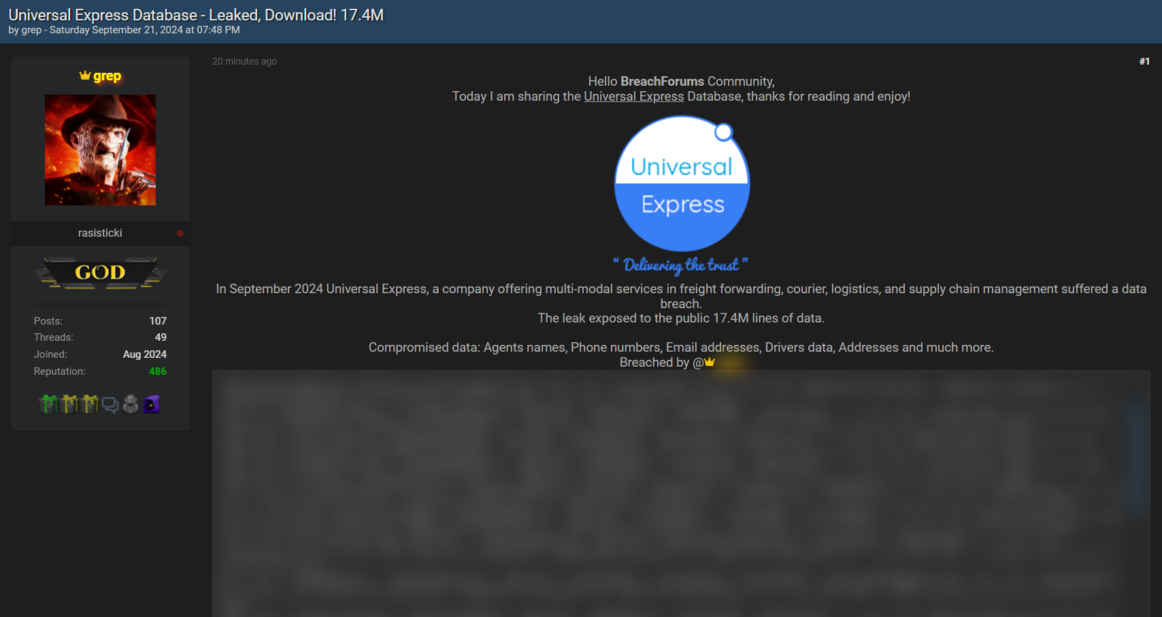Open the underlined Universal Express link
The width and height of the screenshot is (1162, 617).
(633, 97)
